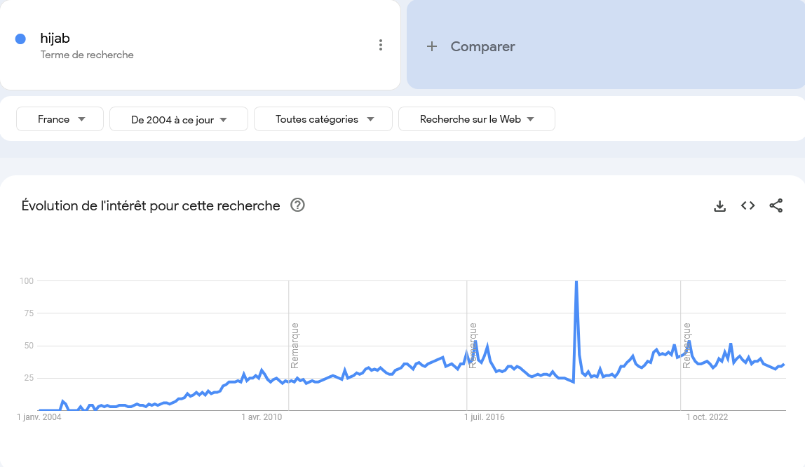The height and width of the screenshot is (467, 805).
Task: Click the Remarque marker near October 2022
Action: (x=687, y=345)
